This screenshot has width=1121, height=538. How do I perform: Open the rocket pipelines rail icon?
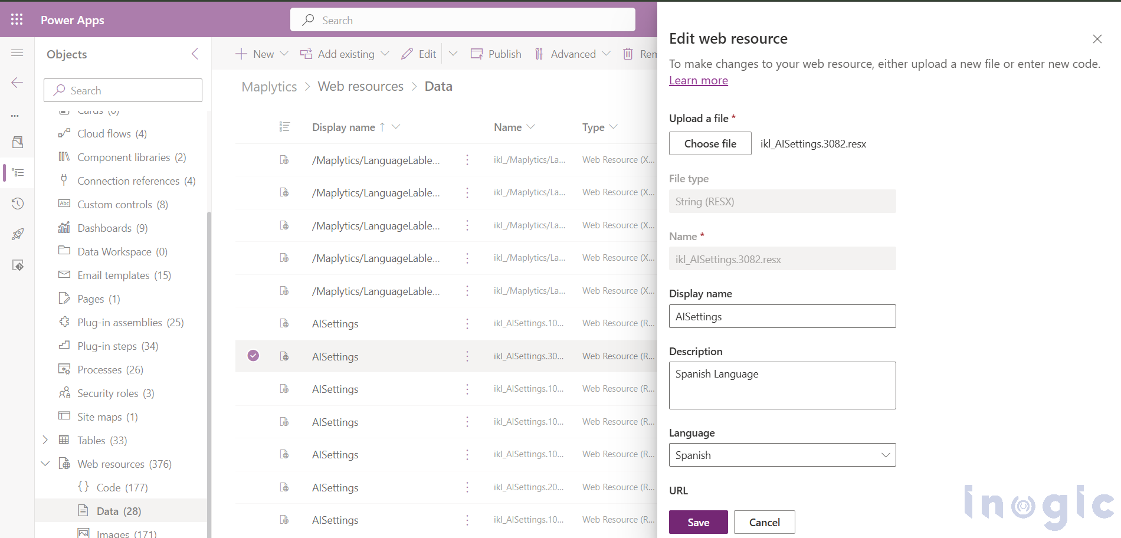(x=18, y=234)
